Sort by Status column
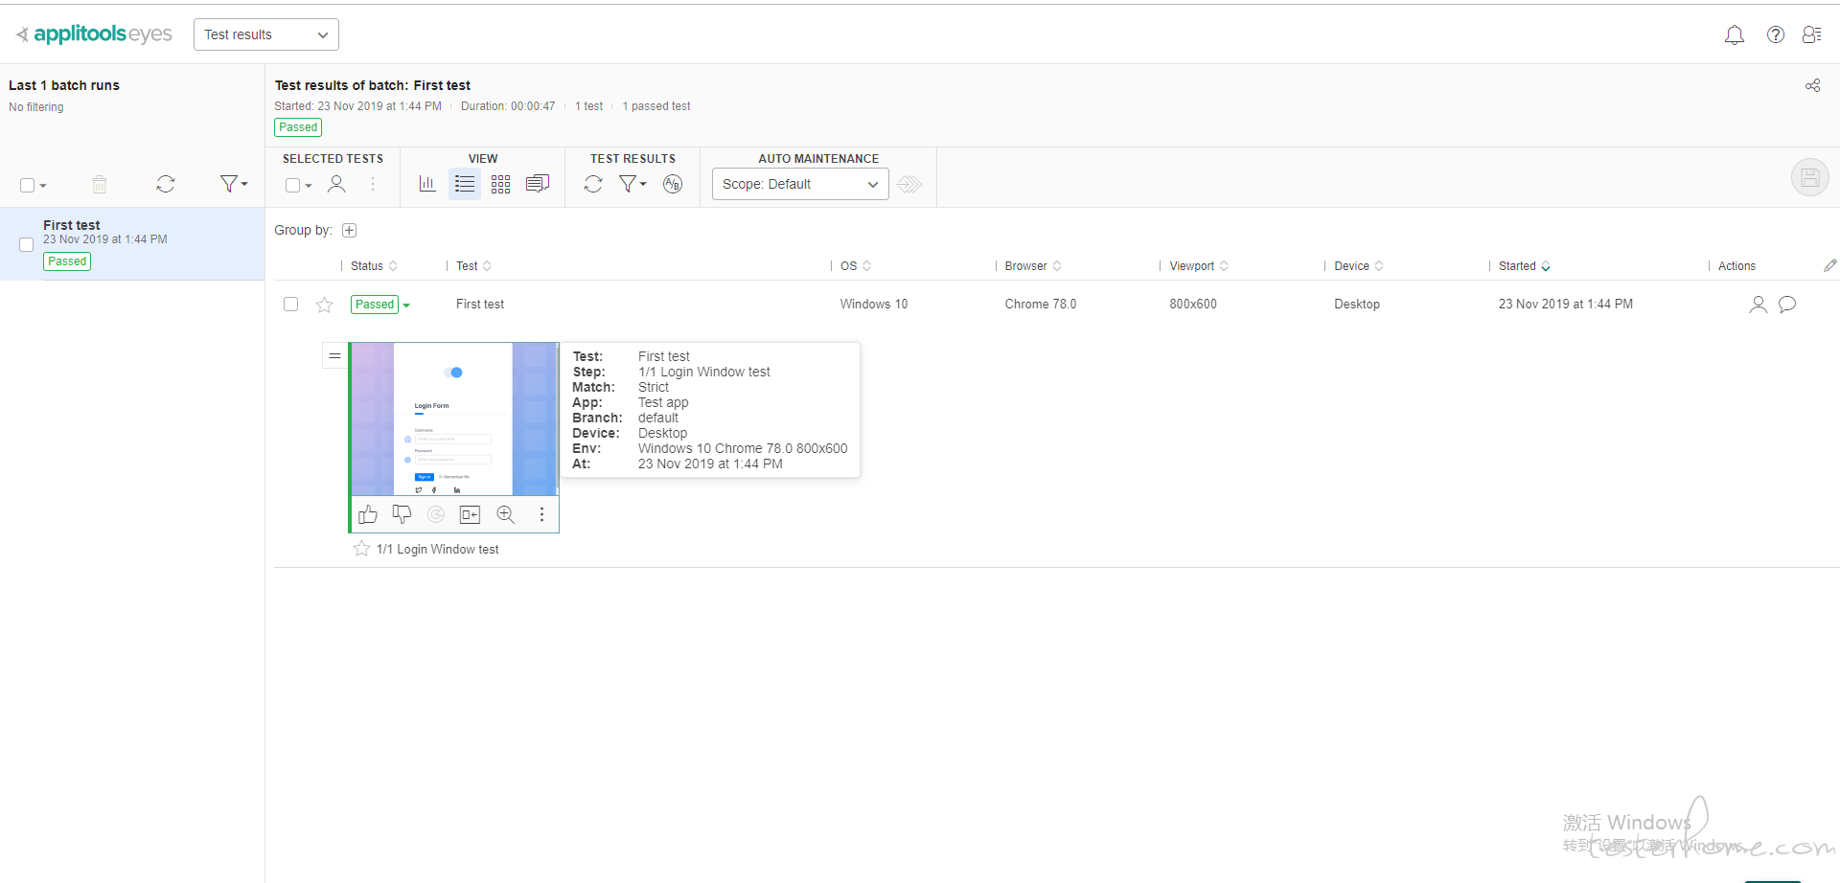Screen dimensions: 1840x883 [374, 266]
